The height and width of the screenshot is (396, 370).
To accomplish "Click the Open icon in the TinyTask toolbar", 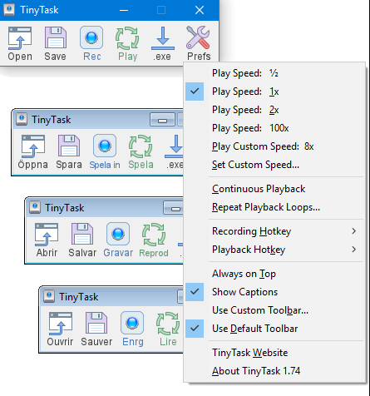I will point(20,38).
